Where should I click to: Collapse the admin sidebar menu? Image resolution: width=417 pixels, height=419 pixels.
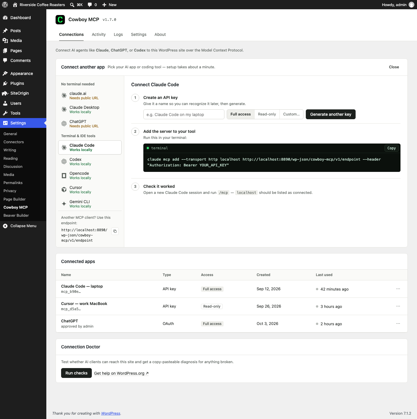[23, 226]
